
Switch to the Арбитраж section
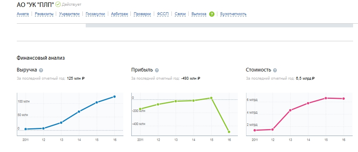[x=120, y=14]
